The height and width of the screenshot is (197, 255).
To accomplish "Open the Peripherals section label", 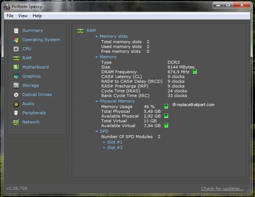I will click(34, 113).
